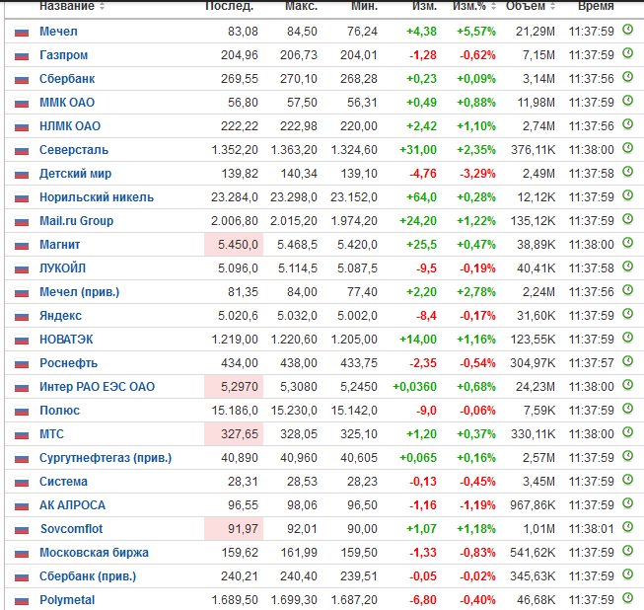The image size is (644, 610).
Task: Open the Мечел stock link in the first row
Action: [58, 32]
